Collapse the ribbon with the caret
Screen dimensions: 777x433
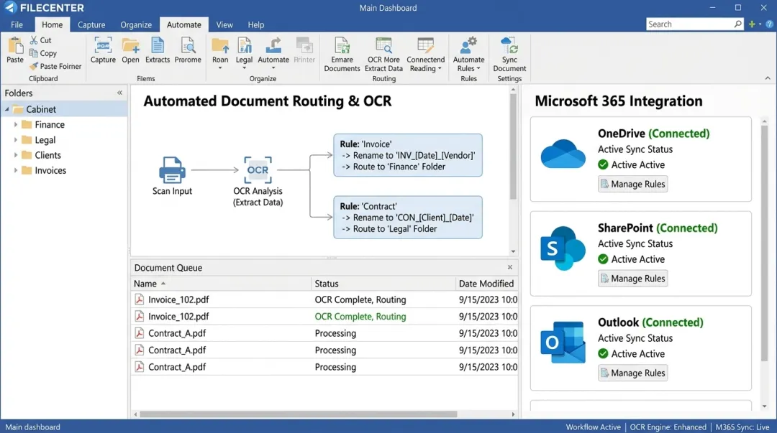[768, 78]
